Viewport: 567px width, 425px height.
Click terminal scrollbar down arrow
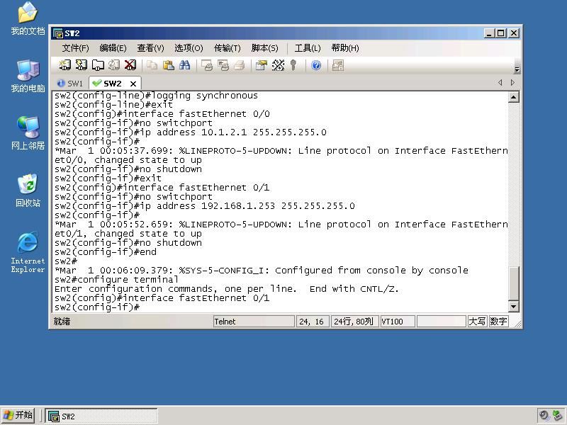pos(514,307)
